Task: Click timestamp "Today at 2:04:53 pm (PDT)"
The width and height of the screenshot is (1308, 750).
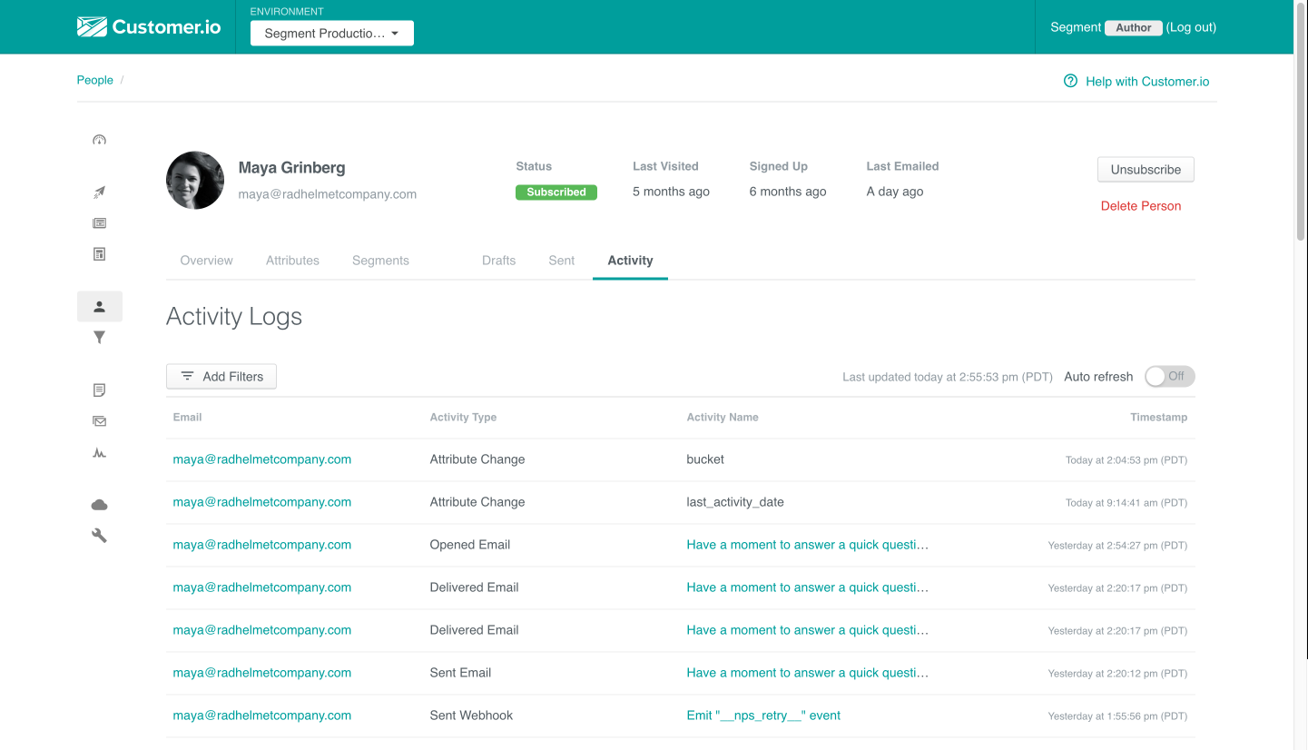Action: point(1126,460)
